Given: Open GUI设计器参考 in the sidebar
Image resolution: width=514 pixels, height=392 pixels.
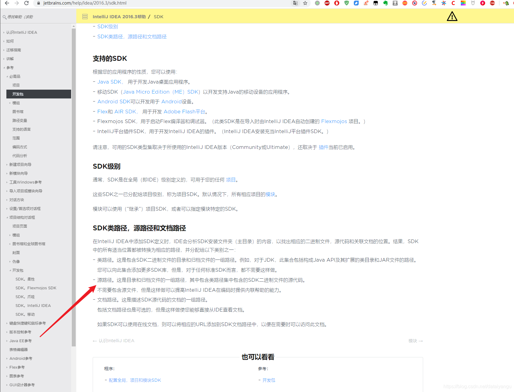Looking at the screenshot, I should (22, 385).
